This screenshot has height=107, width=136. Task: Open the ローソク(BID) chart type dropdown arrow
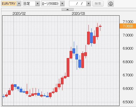[x=62, y=4]
